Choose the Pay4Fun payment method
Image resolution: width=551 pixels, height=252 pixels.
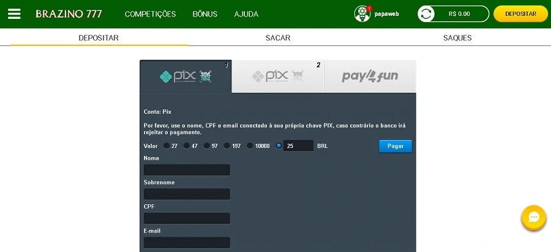pyautogui.click(x=370, y=76)
